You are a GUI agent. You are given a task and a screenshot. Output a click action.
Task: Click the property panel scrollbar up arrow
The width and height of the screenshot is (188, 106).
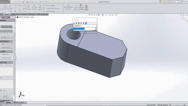coord(14,31)
